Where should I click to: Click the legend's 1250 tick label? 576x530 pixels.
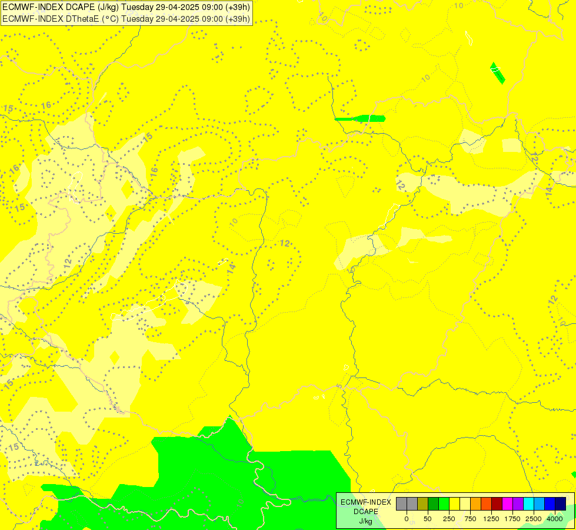tap(491, 519)
